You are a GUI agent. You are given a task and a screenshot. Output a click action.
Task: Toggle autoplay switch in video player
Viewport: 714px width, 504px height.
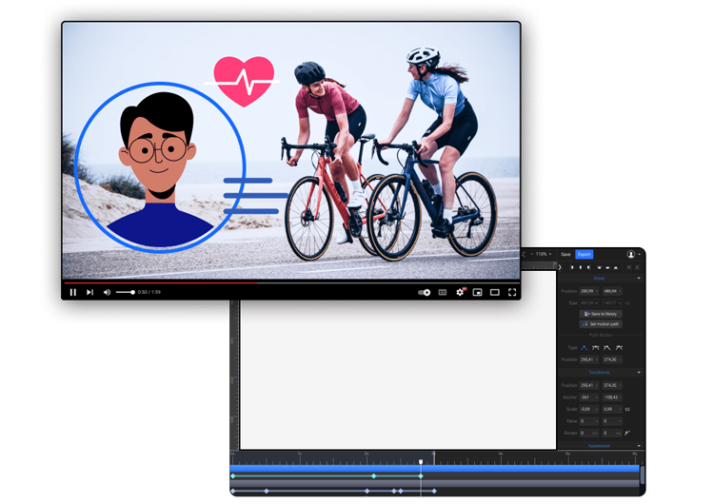pos(424,293)
